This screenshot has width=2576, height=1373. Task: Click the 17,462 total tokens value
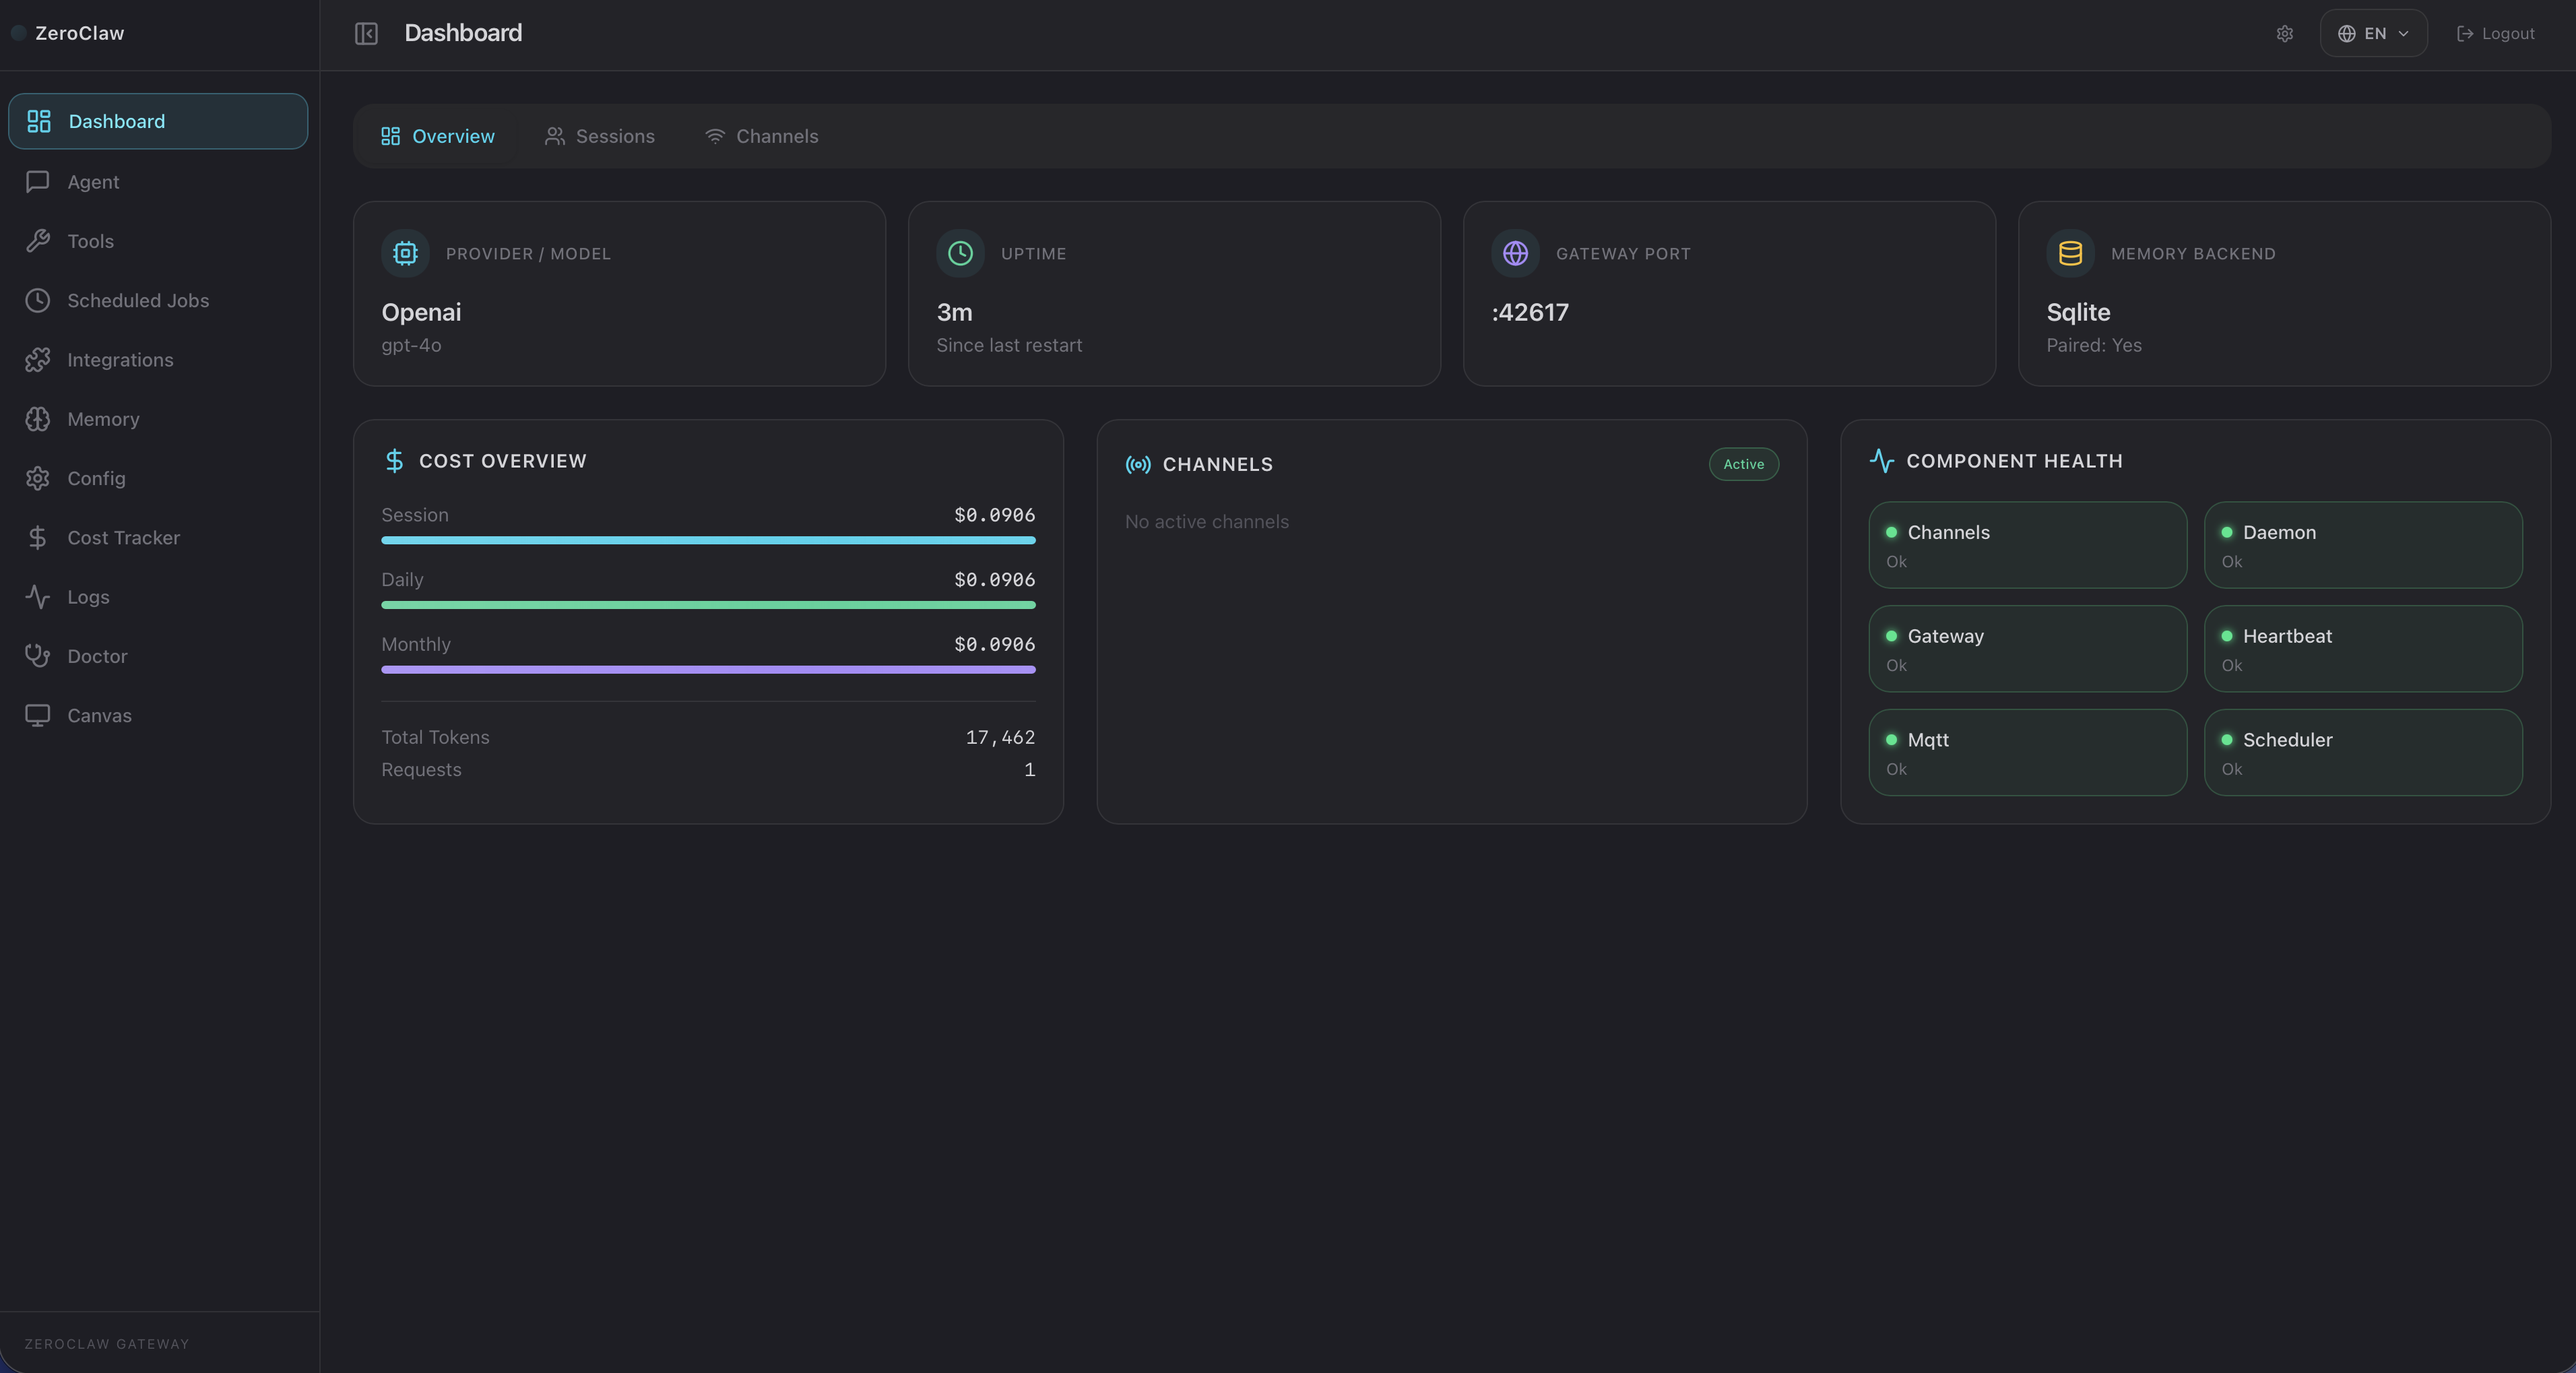tap(1000, 737)
